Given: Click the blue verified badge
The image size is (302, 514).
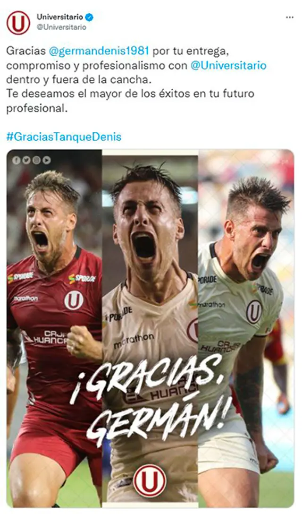Looking at the screenshot, I should 90,17.
